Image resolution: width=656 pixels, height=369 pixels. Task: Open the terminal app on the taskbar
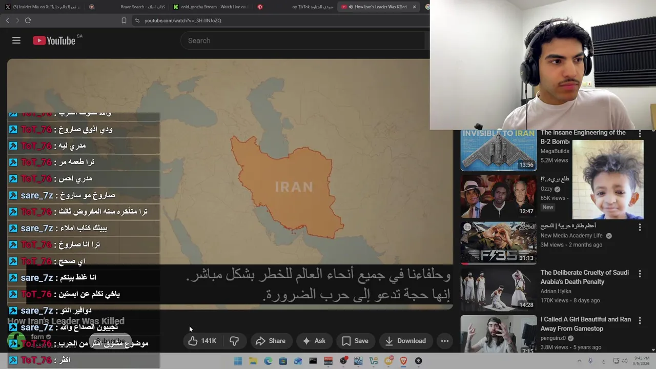[x=313, y=361]
